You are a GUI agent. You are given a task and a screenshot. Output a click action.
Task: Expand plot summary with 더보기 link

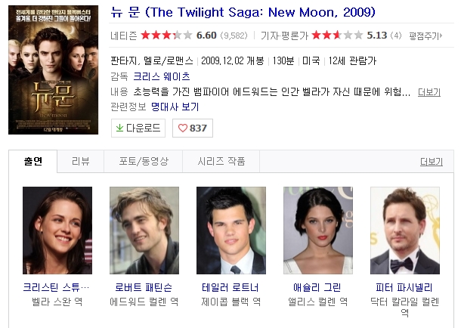(x=429, y=92)
